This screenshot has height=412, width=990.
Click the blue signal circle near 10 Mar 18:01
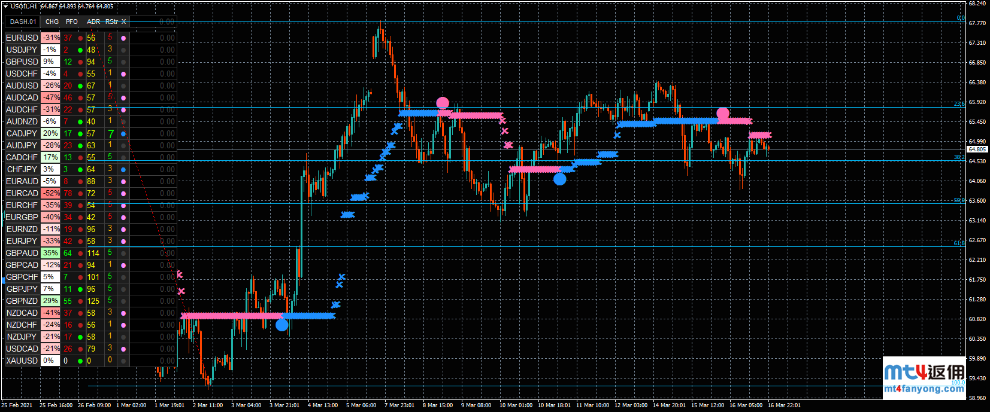click(x=560, y=179)
